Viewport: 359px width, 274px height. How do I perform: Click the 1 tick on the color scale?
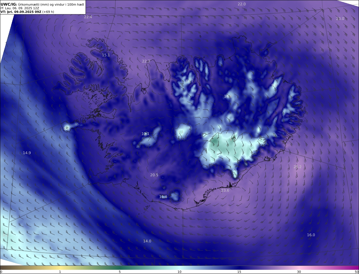[60, 272]
